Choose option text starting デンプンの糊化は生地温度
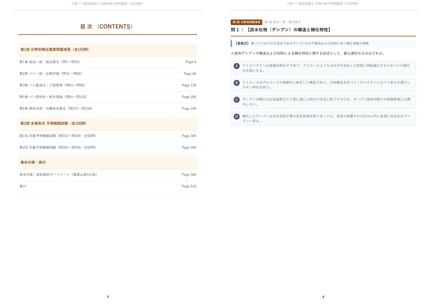The image size is (431, 305). (x=326, y=102)
